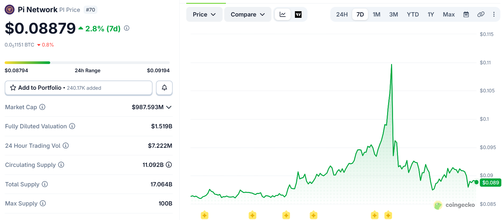
Task: Open info icon beside 7d change
Action: tap(126, 28)
